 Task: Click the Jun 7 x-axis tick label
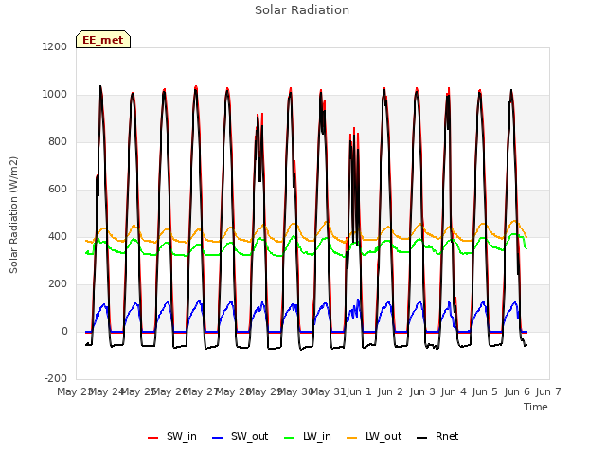click(548, 391)
